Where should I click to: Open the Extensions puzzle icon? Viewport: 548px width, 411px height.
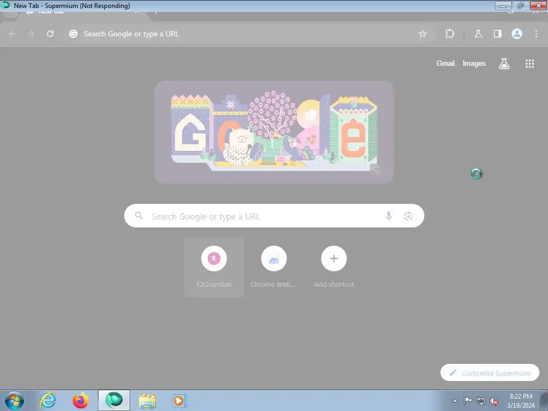(450, 34)
